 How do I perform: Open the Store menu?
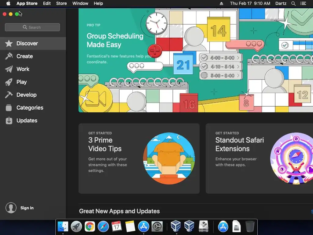[x=61, y=3]
